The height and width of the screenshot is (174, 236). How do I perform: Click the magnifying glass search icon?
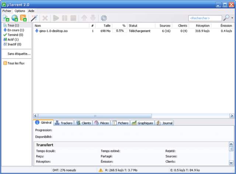(x=226, y=18)
